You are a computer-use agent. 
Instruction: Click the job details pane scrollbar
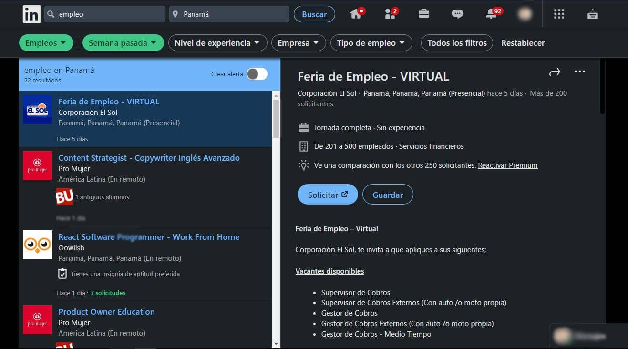point(603,87)
